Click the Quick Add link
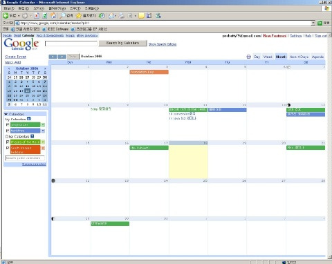 [13, 62]
